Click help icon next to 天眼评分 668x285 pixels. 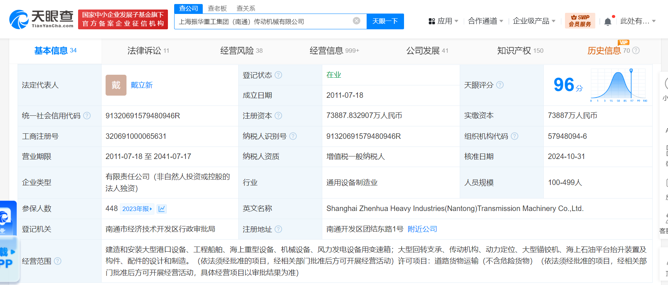[500, 85]
